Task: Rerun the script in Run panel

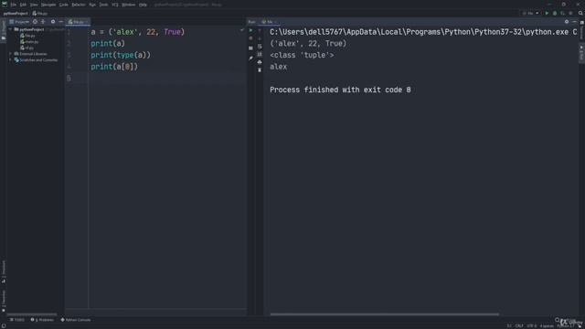Action: pos(250,30)
